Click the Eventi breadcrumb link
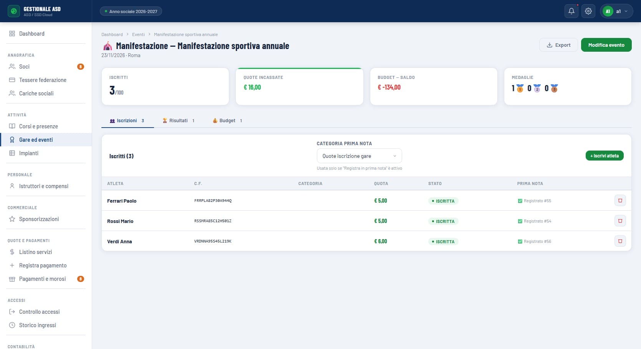 [x=138, y=34]
